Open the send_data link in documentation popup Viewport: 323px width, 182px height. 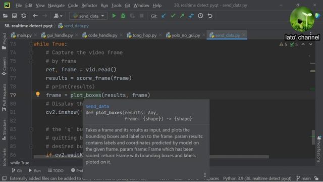click(97, 107)
